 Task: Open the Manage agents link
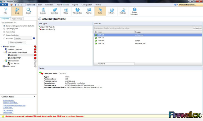[9, 101]
